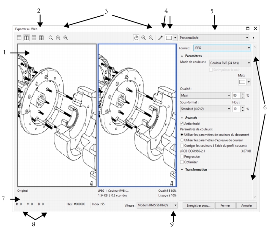
Task: Open the Mat color swatch picker
Action: [245, 82]
